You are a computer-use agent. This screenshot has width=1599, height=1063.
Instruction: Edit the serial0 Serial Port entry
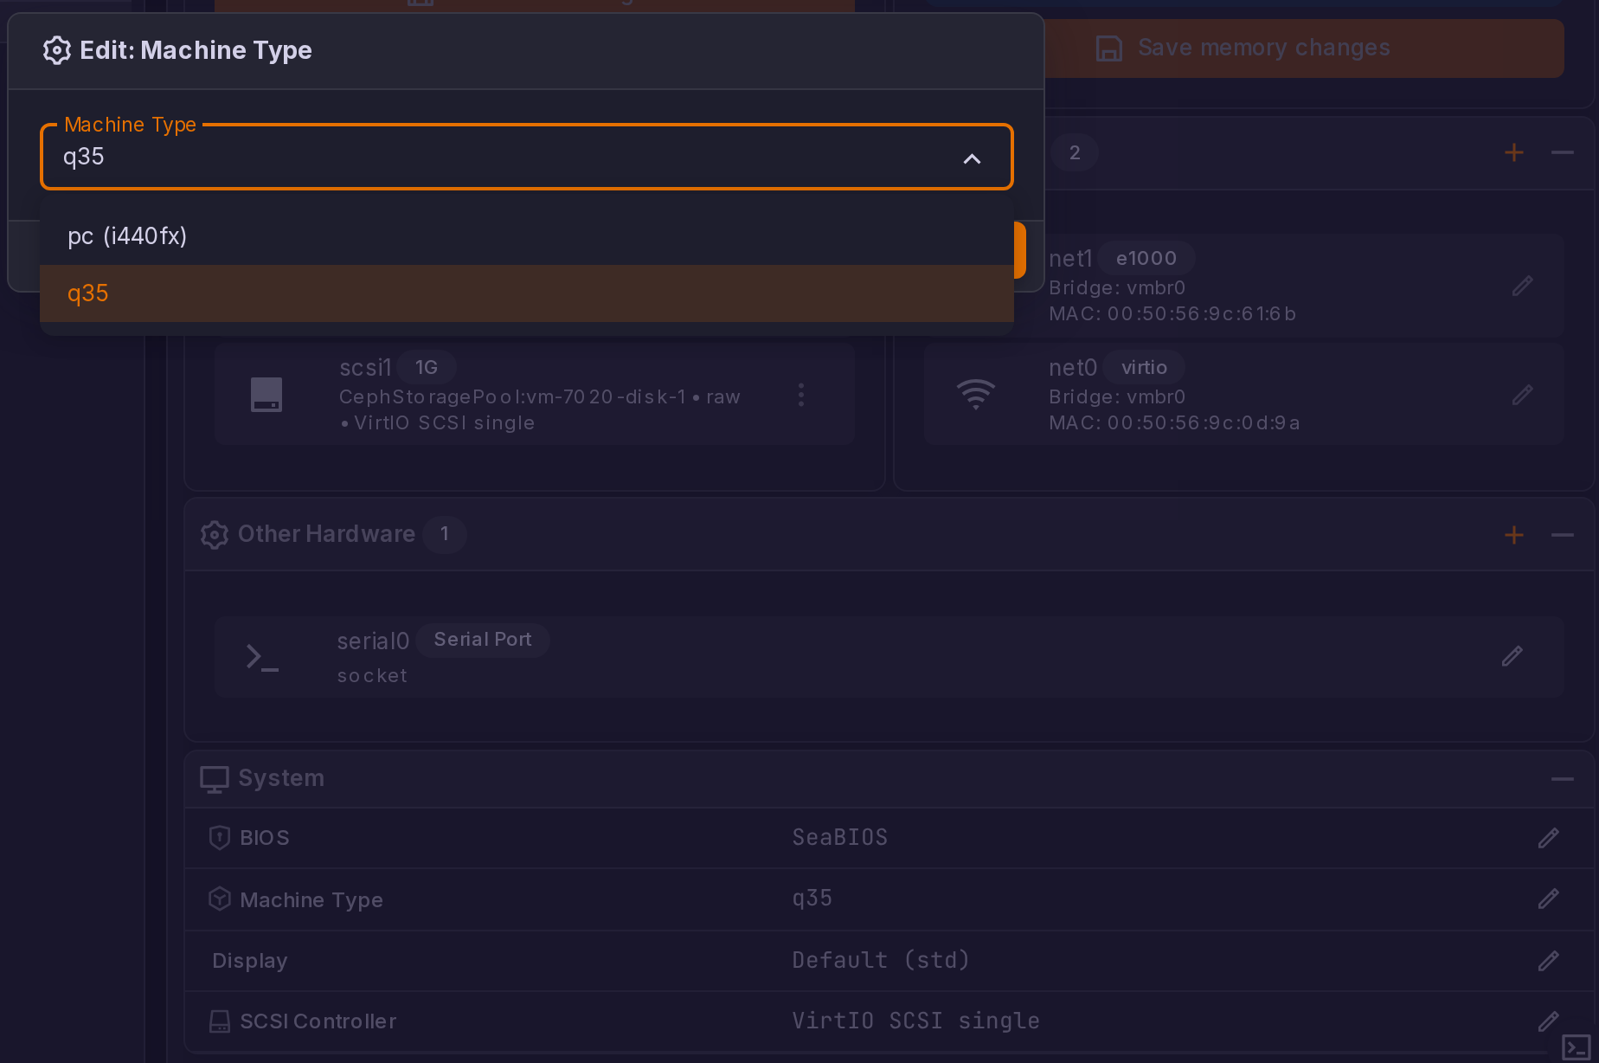[x=1512, y=656]
